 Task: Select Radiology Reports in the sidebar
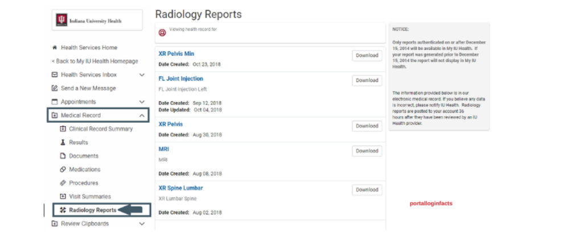[93, 210]
